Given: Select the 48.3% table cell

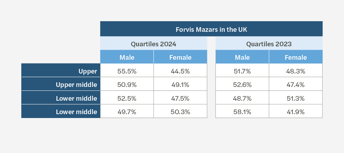Looking at the screenshot, I should coord(296,71).
